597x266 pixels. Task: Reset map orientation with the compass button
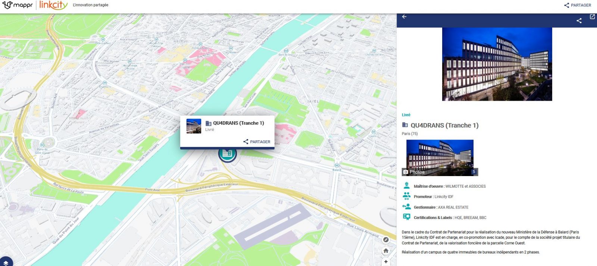[386, 240]
